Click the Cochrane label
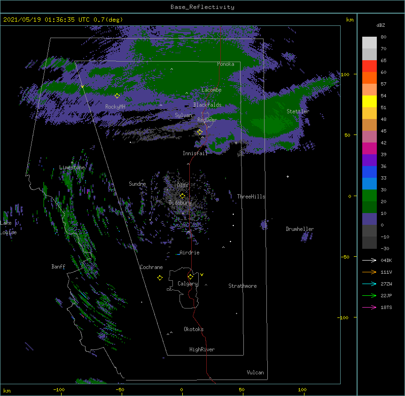 (151, 267)
